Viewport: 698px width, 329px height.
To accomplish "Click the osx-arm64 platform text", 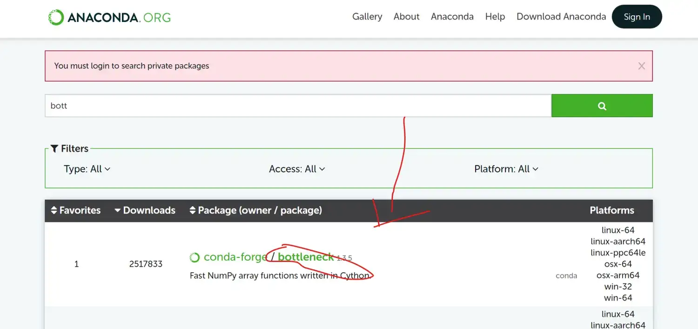I will point(618,275).
